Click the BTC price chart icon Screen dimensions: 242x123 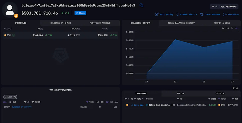pyautogui.click(x=14, y=35)
